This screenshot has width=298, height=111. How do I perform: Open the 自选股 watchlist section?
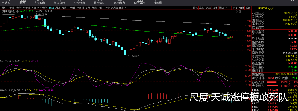click(x=6, y=2)
